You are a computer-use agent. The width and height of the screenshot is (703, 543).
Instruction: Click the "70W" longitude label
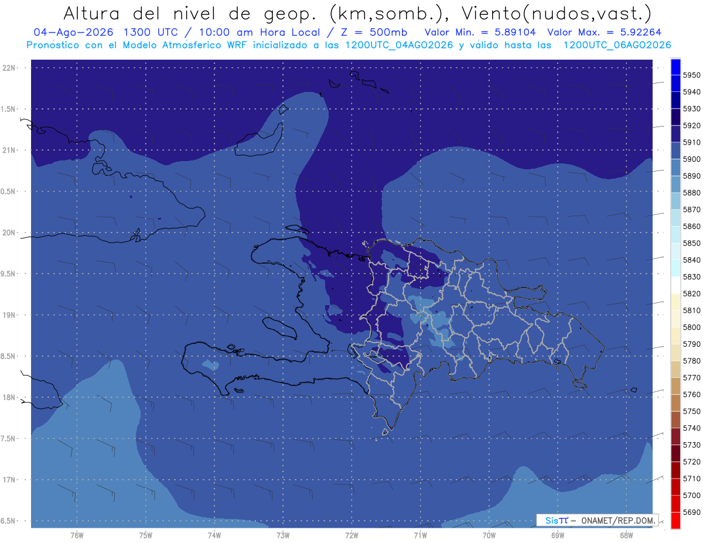(489, 535)
